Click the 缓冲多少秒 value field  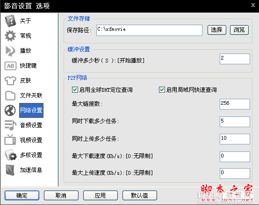point(235,59)
